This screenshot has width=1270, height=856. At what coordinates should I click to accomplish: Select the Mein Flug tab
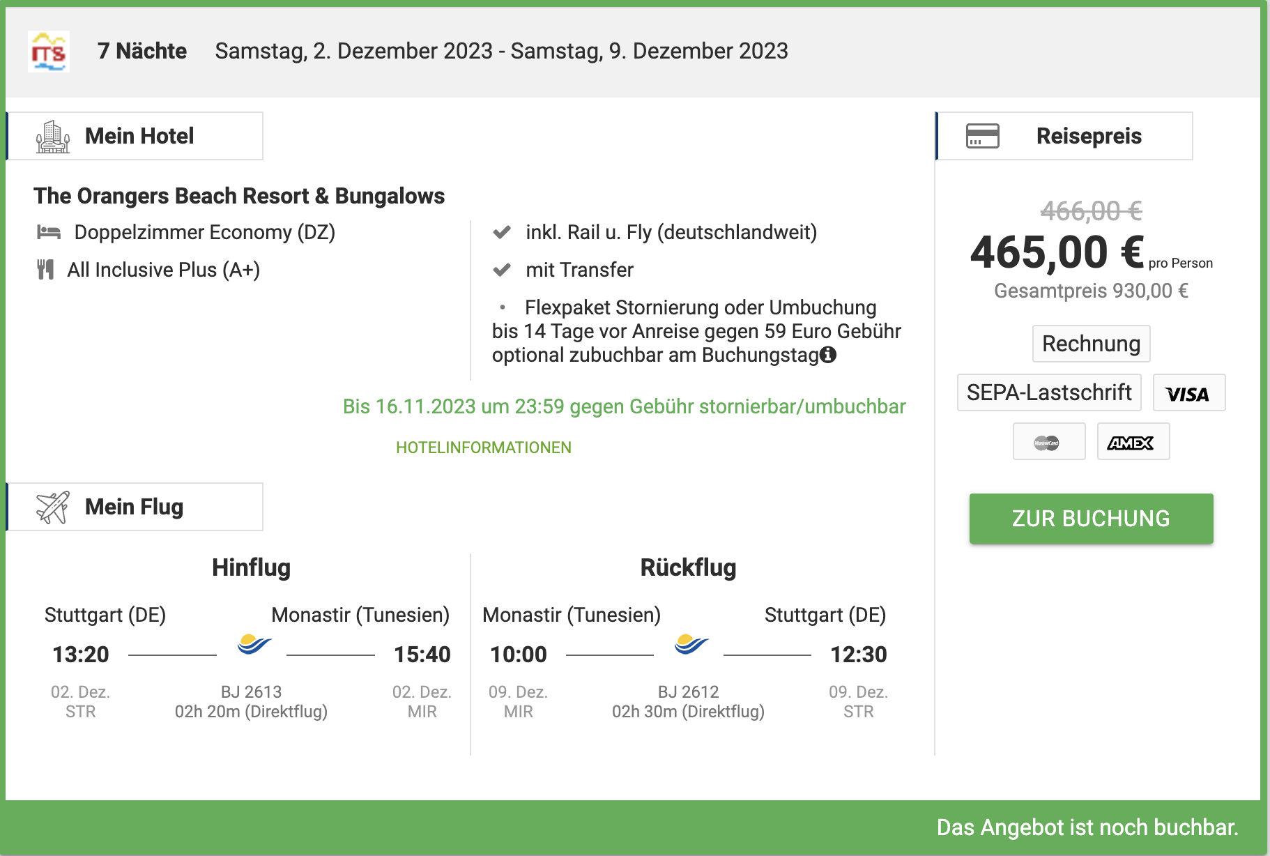point(135,507)
